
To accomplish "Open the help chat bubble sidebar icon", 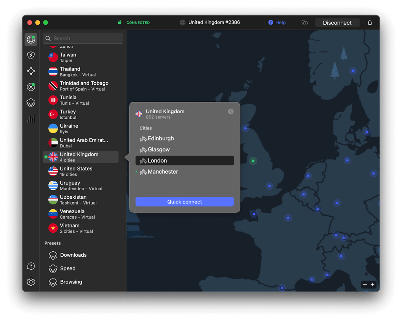I will point(31,266).
